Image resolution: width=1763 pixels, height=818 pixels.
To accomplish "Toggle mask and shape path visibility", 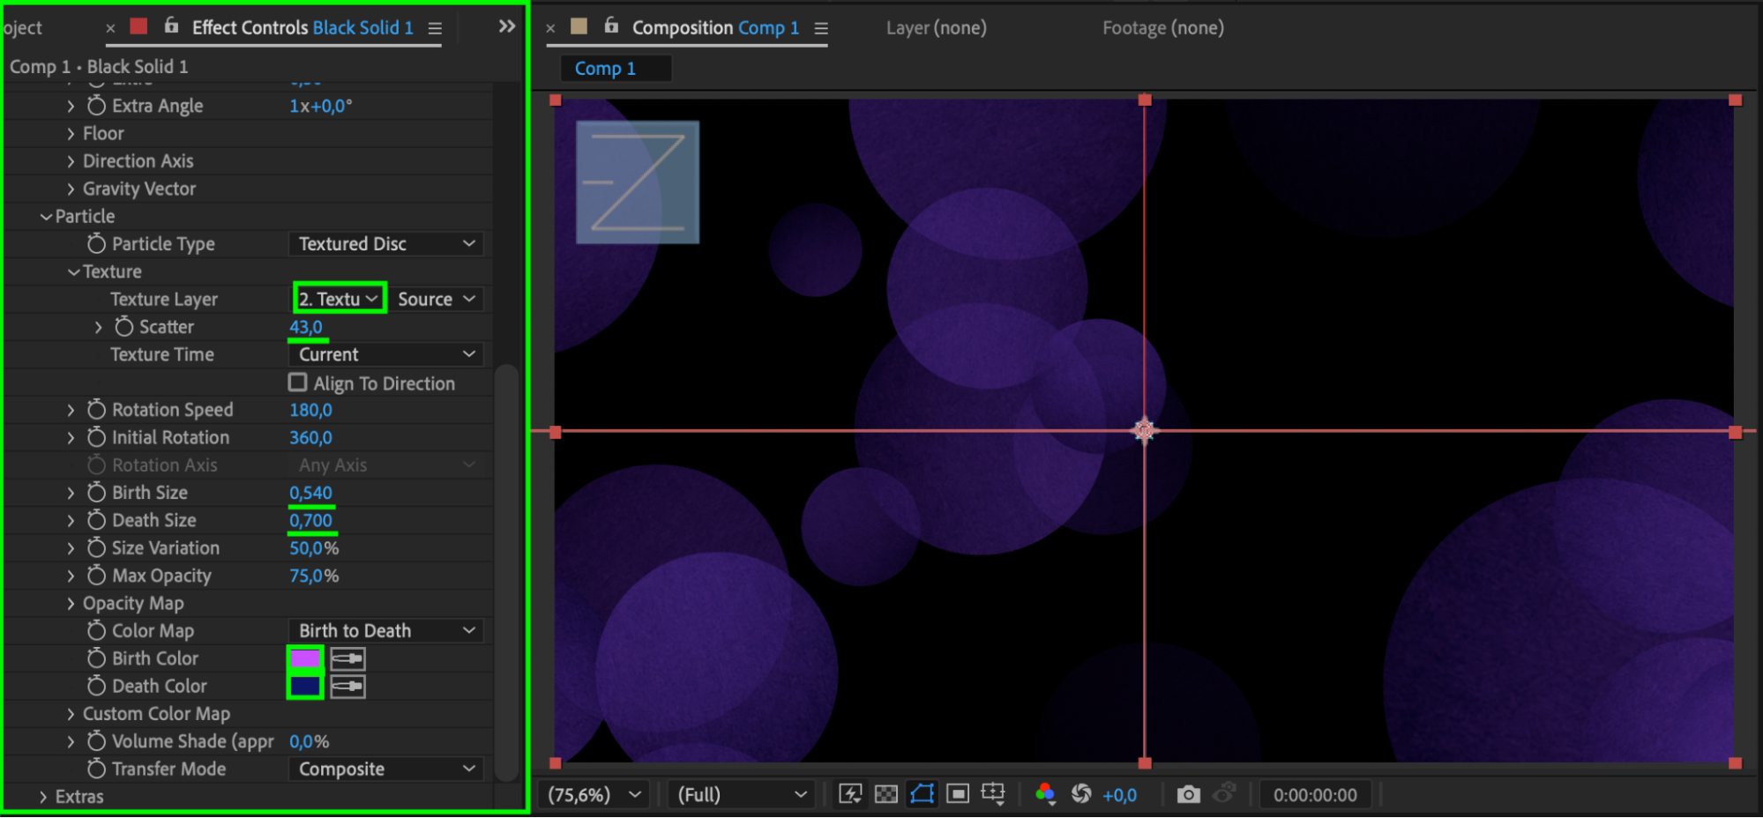I will pyautogui.click(x=922, y=794).
